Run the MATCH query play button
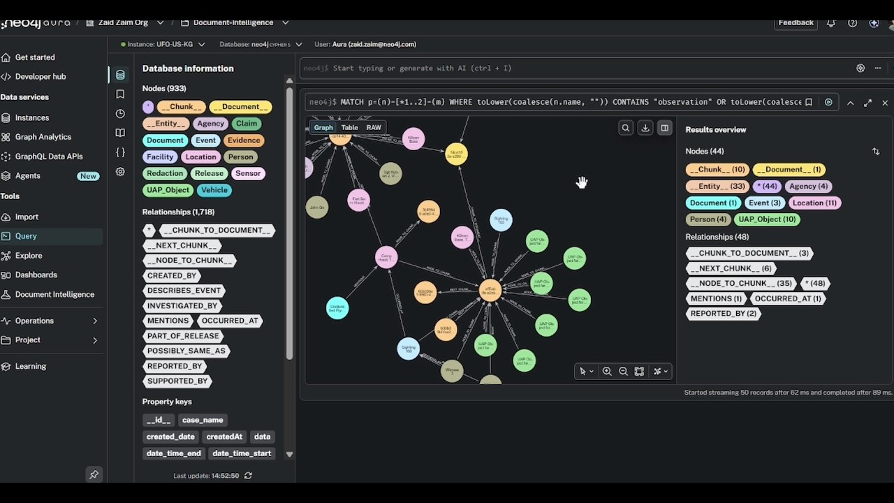 (828, 102)
